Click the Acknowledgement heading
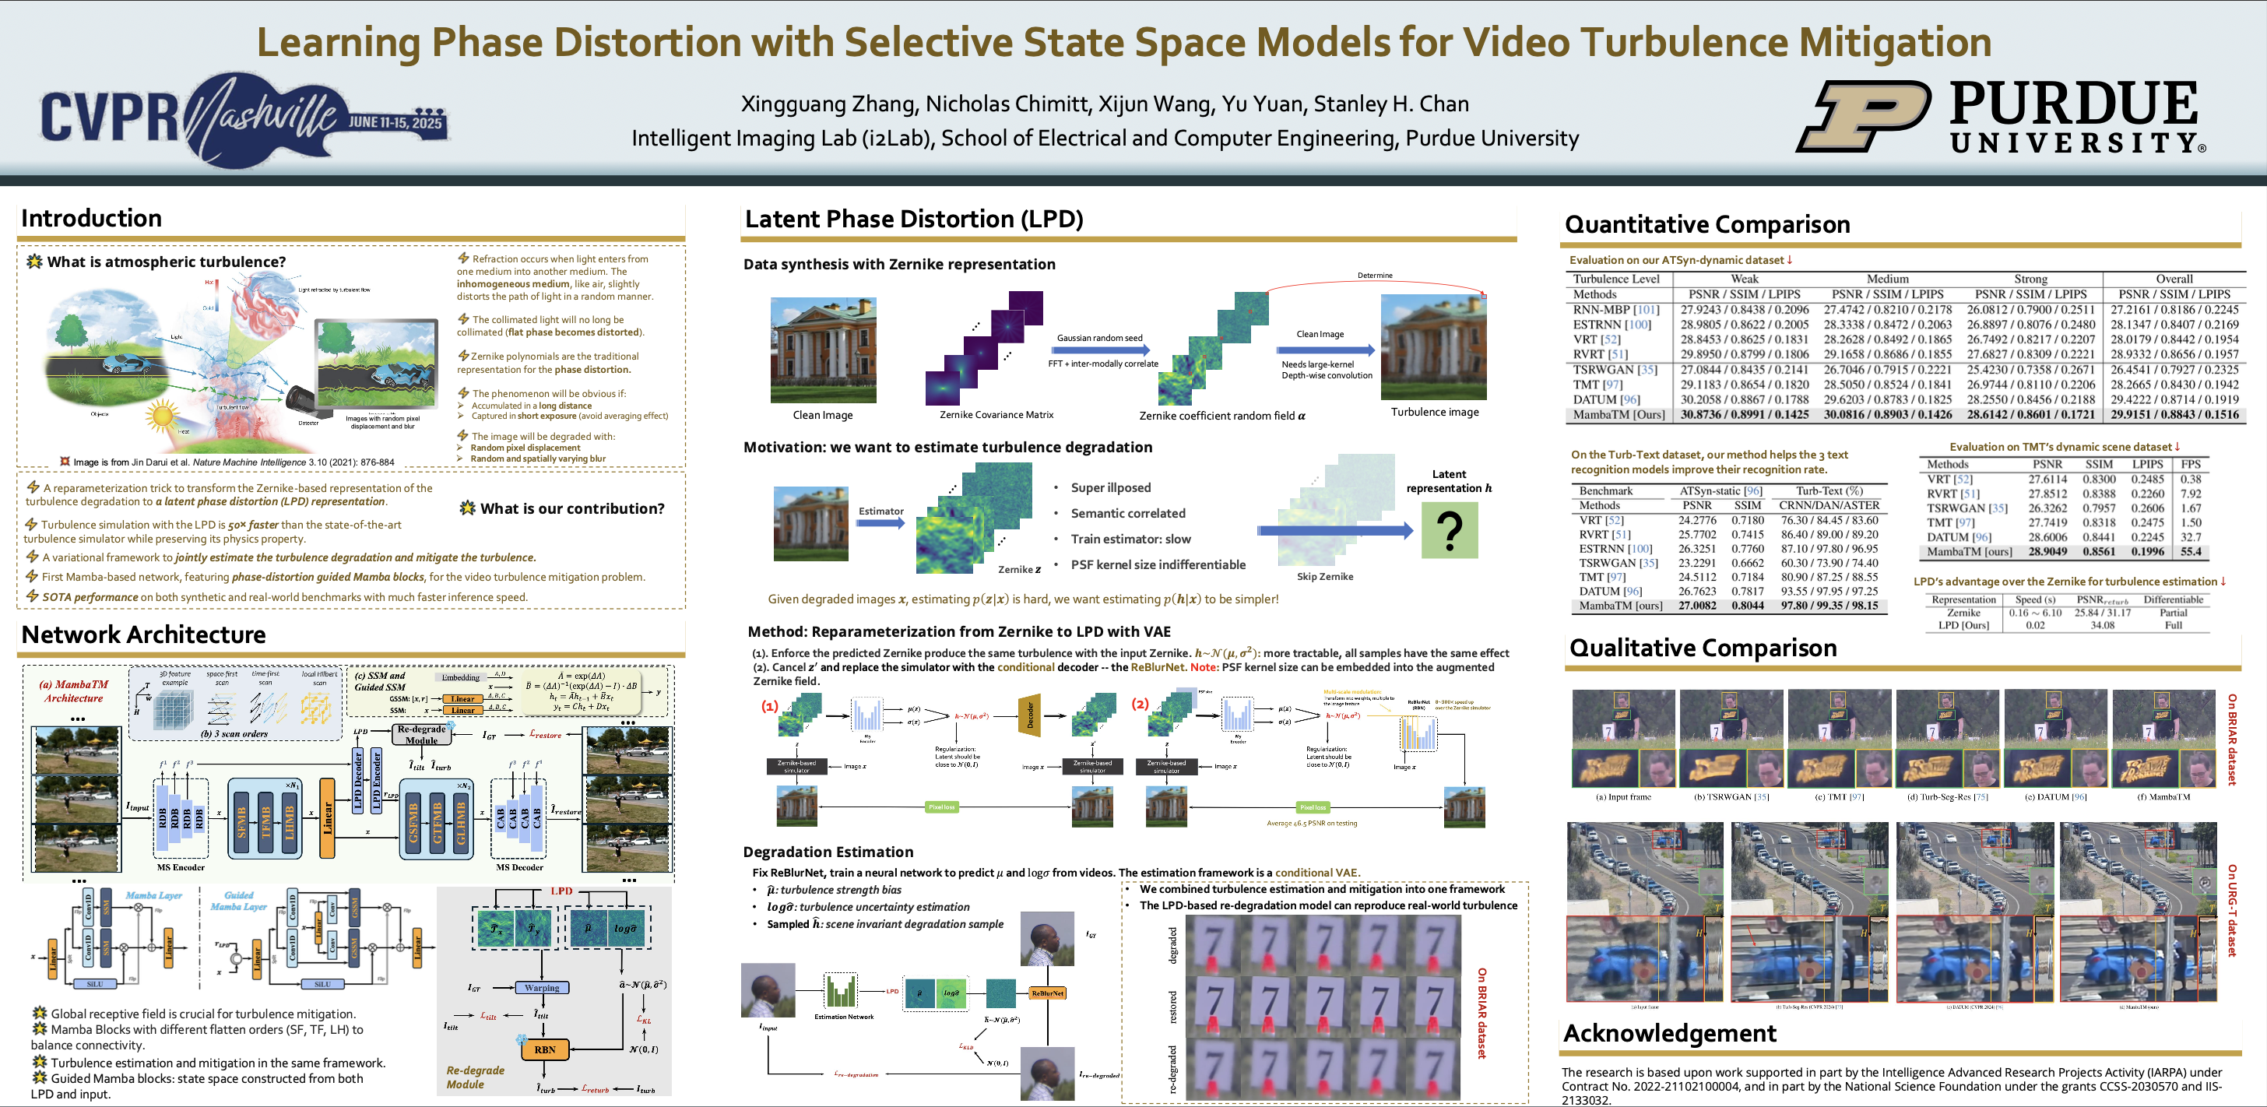 tap(1669, 1033)
